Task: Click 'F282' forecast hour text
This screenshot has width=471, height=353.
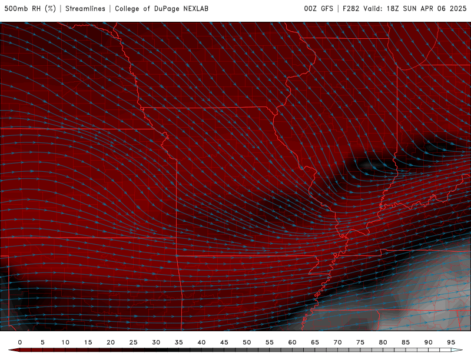Action: click(351, 9)
